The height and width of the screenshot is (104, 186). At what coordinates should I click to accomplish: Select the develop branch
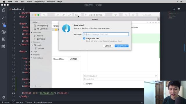pos(41,39)
